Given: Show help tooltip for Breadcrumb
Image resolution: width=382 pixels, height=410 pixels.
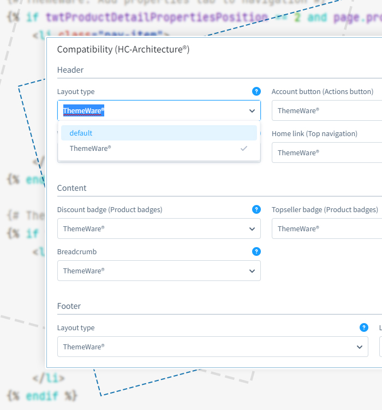Looking at the screenshot, I should pyautogui.click(x=256, y=251).
